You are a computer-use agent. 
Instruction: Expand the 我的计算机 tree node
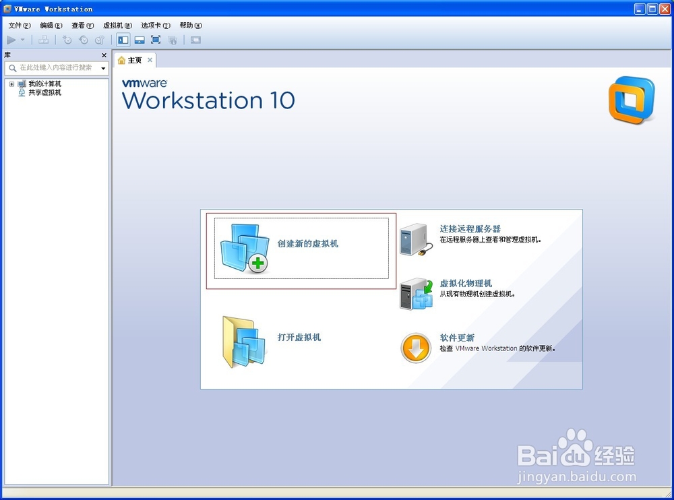(x=11, y=84)
